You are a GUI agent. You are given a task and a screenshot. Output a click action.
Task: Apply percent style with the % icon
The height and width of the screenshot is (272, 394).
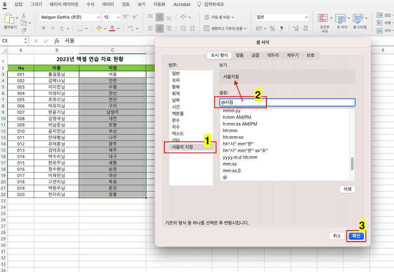click(271, 29)
